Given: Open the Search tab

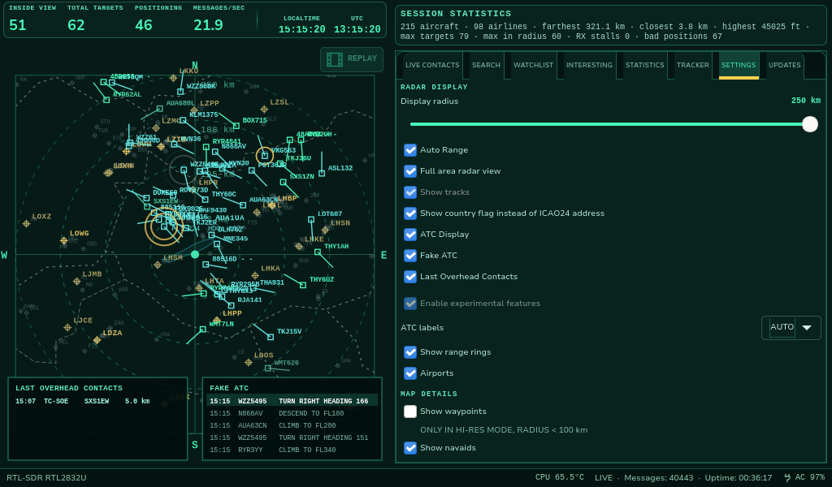Looking at the screenshot, I should (486, 65).
